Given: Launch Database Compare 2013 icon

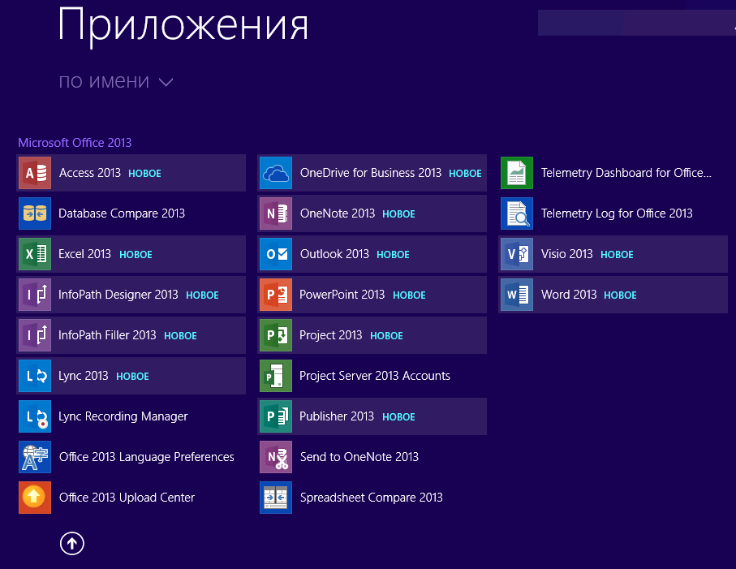Looking at the screenshot, I should point(35,213).
